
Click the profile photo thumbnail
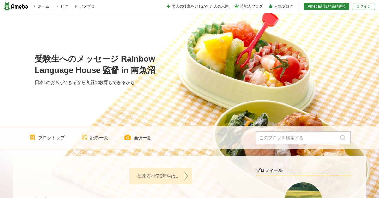pyautogui.click(x=303, y=190)
